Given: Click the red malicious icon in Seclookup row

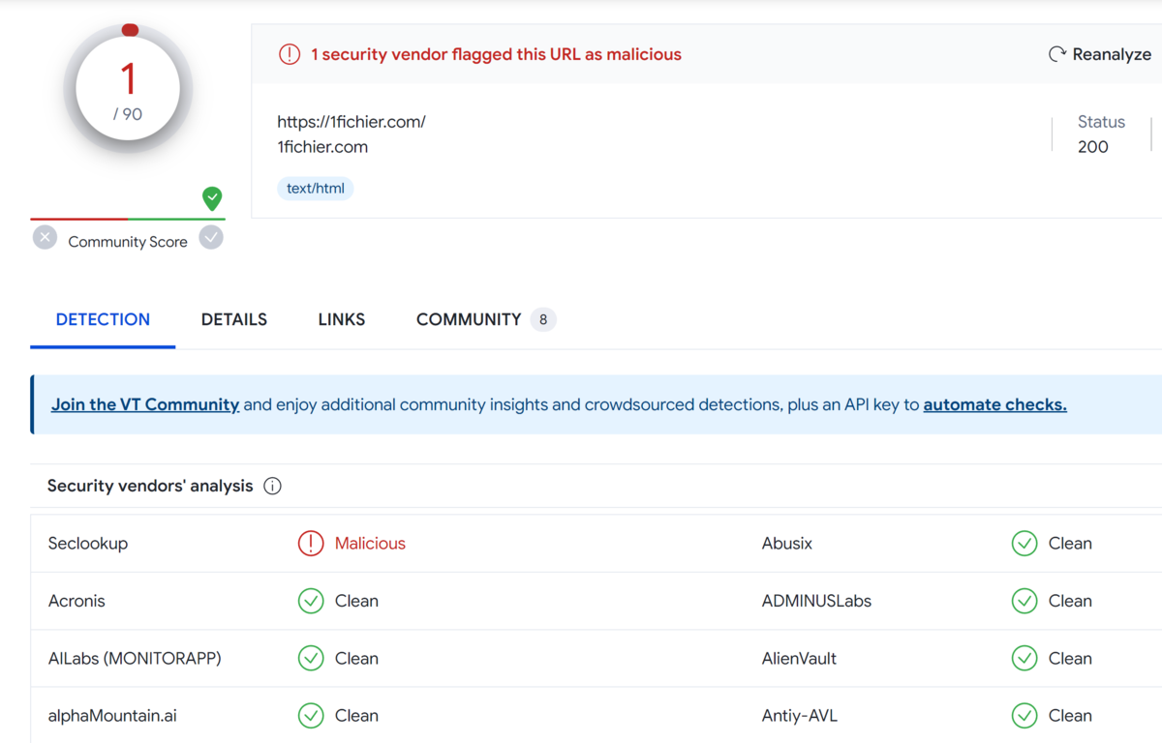Looking at the screenshot, I should click(x=311, y=544).
